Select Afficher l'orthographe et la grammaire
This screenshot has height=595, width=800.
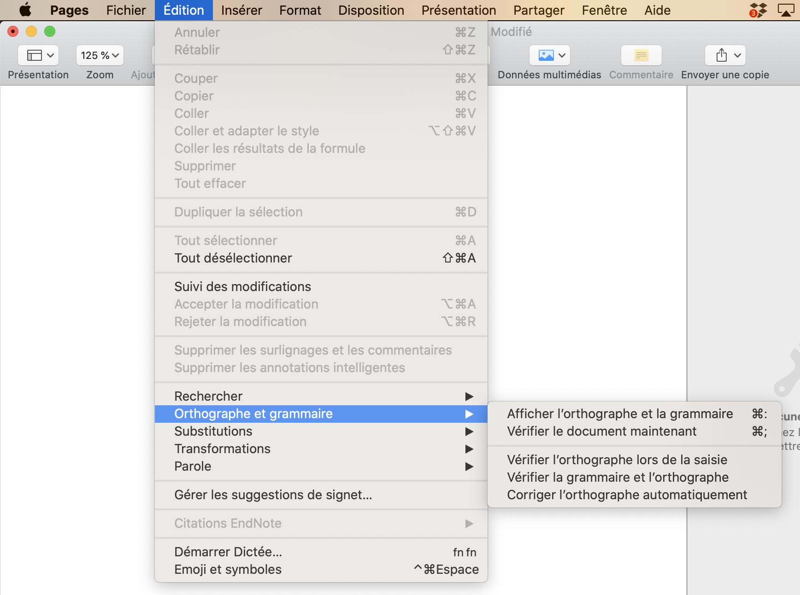click(x=620, y=414)
